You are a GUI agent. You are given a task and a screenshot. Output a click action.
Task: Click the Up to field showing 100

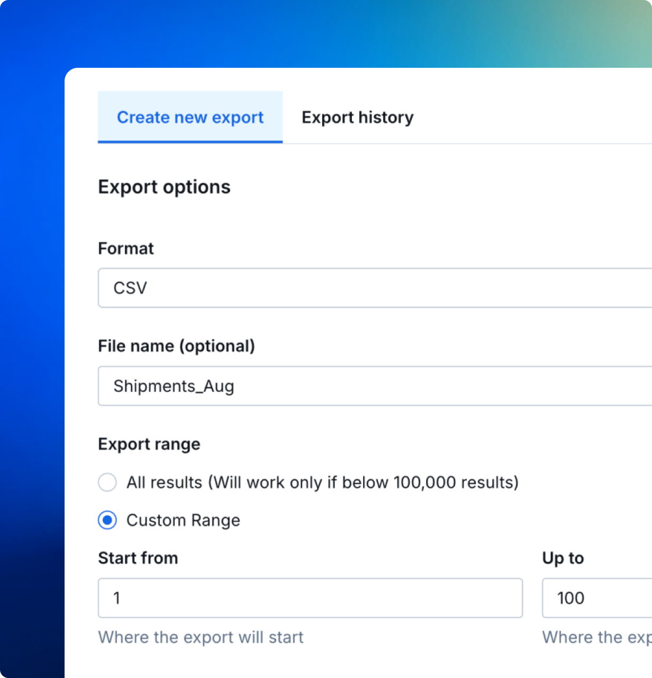tap(597, 598)
